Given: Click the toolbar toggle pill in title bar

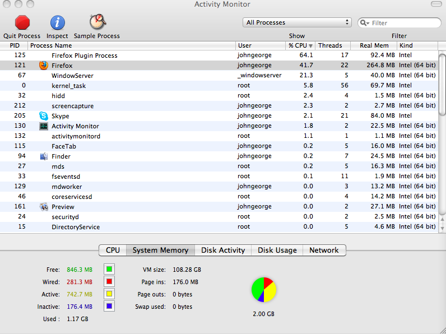Looking at the screenshot, I should click(x=436, y=4).
